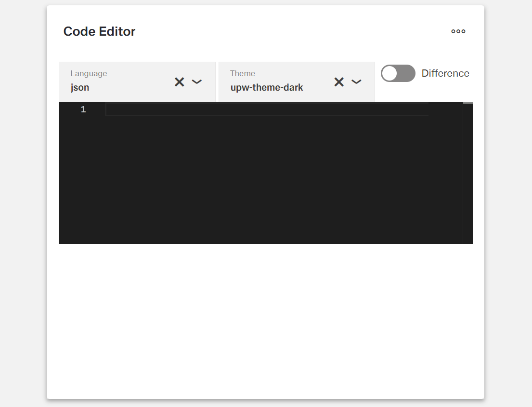Click the Code Editor heading
532x407 pixels.
pyautogui.click(x=99, y=31)
